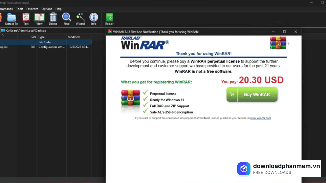Open the Options menu
Viewport: 326px width, 183px height.
pos(47,9)
